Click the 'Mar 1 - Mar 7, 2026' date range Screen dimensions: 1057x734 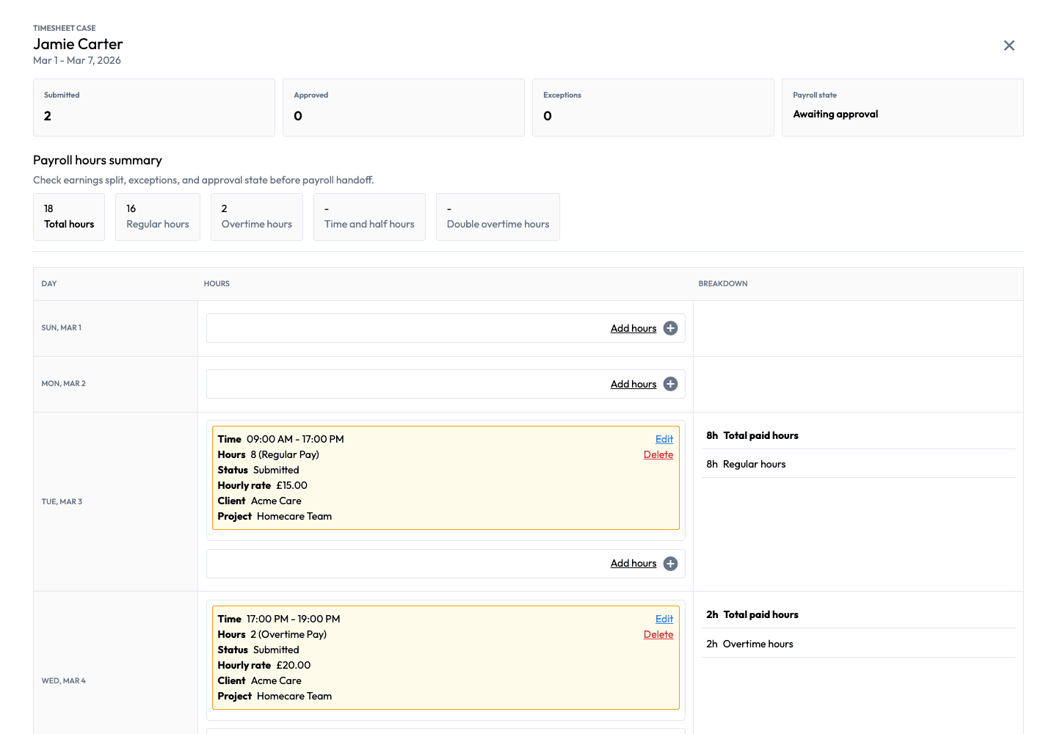[77, 60]
